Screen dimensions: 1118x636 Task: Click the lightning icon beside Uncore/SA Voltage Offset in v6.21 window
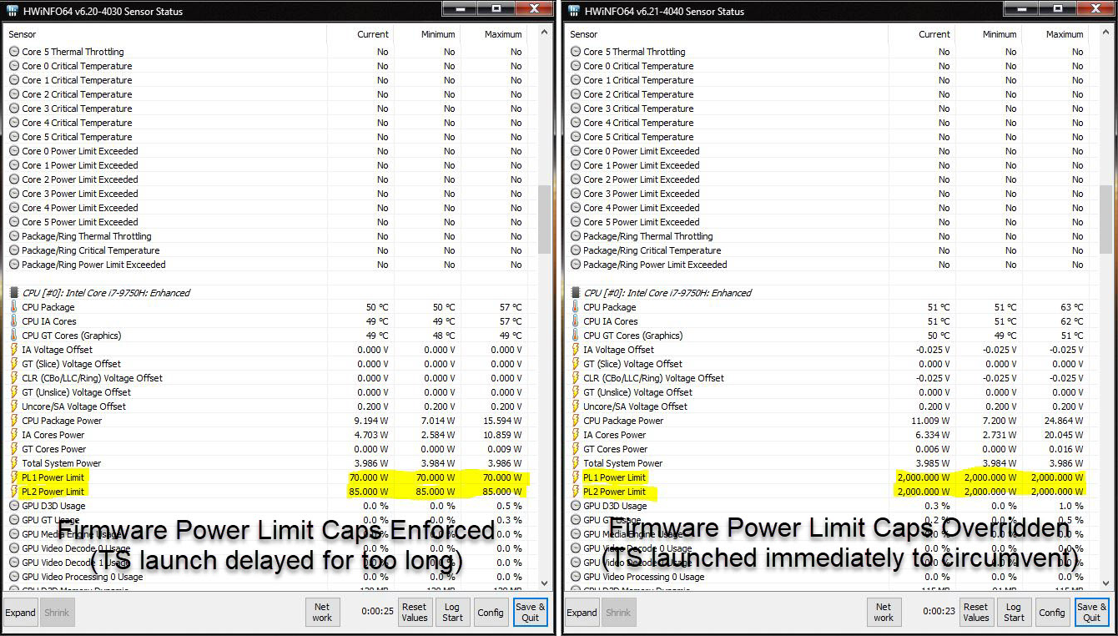(575, 406)
